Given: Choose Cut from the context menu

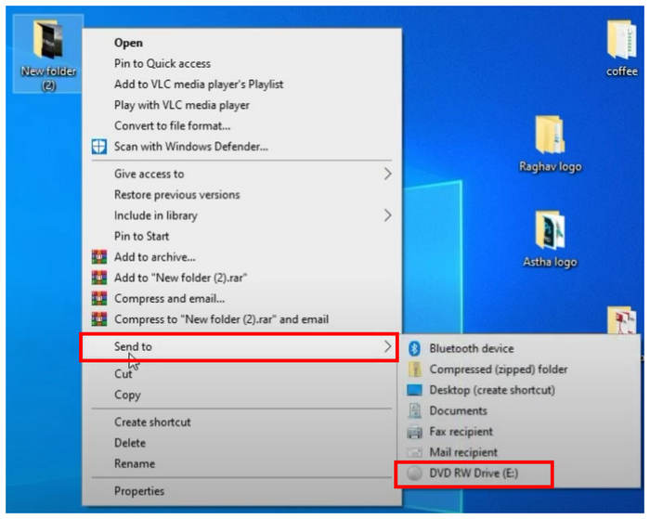Looking at the screenshot, I should 241,374.
